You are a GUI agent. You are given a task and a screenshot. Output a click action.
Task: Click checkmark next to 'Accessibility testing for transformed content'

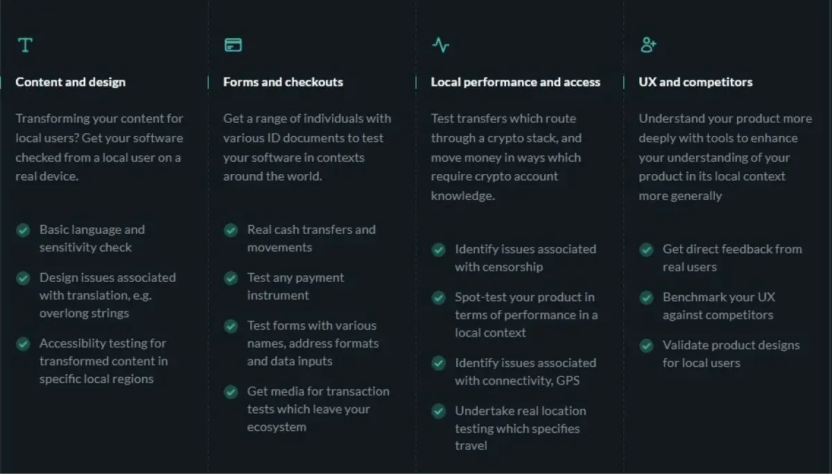[x=23, y=344]
